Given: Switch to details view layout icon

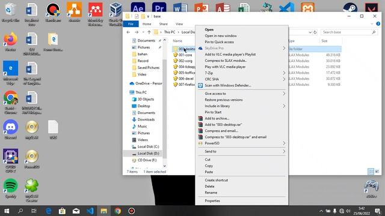Looking at the screenshot, I should tap(371, 171).
